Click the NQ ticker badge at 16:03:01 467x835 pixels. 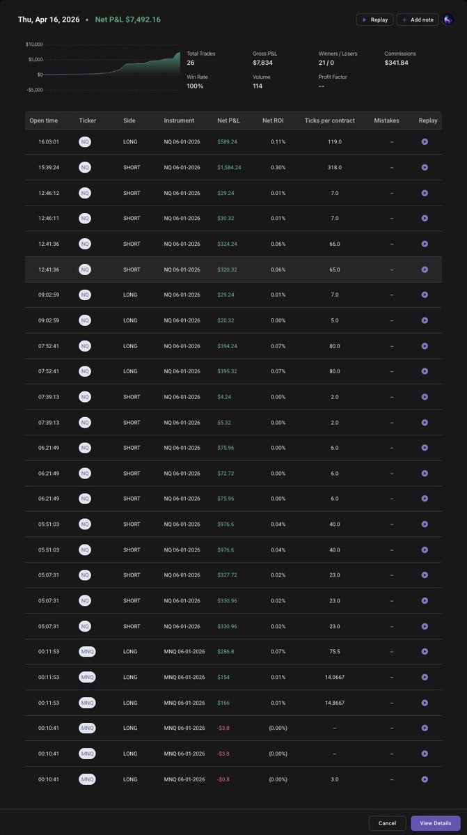[85, 142]
